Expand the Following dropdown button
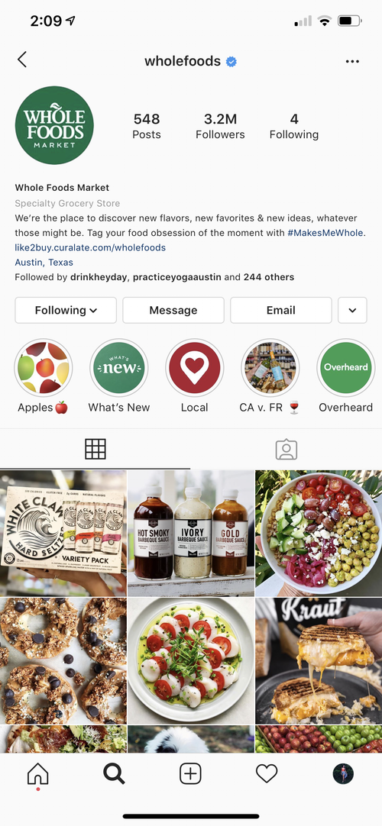Viewport: 382px width, 826px height. [x=66, y=310]
